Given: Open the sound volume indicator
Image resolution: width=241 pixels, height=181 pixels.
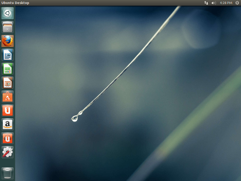Looking at the screenshot, I should click(214, 3).
